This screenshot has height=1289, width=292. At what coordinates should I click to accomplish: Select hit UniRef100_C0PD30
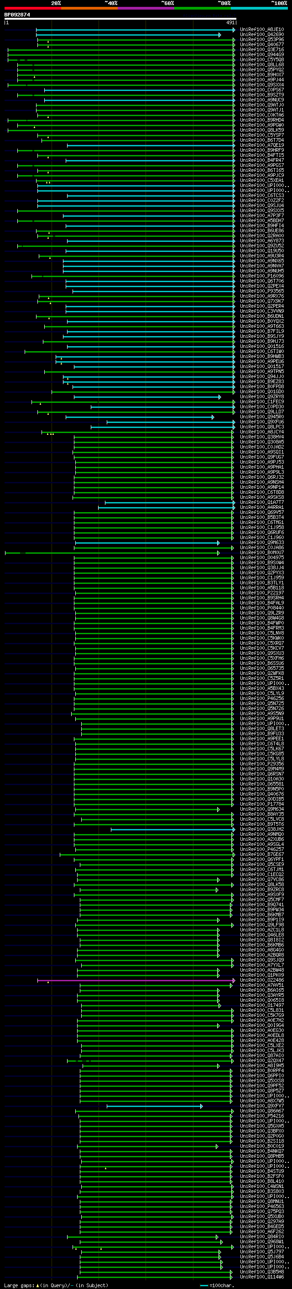(x=262, y=407)
